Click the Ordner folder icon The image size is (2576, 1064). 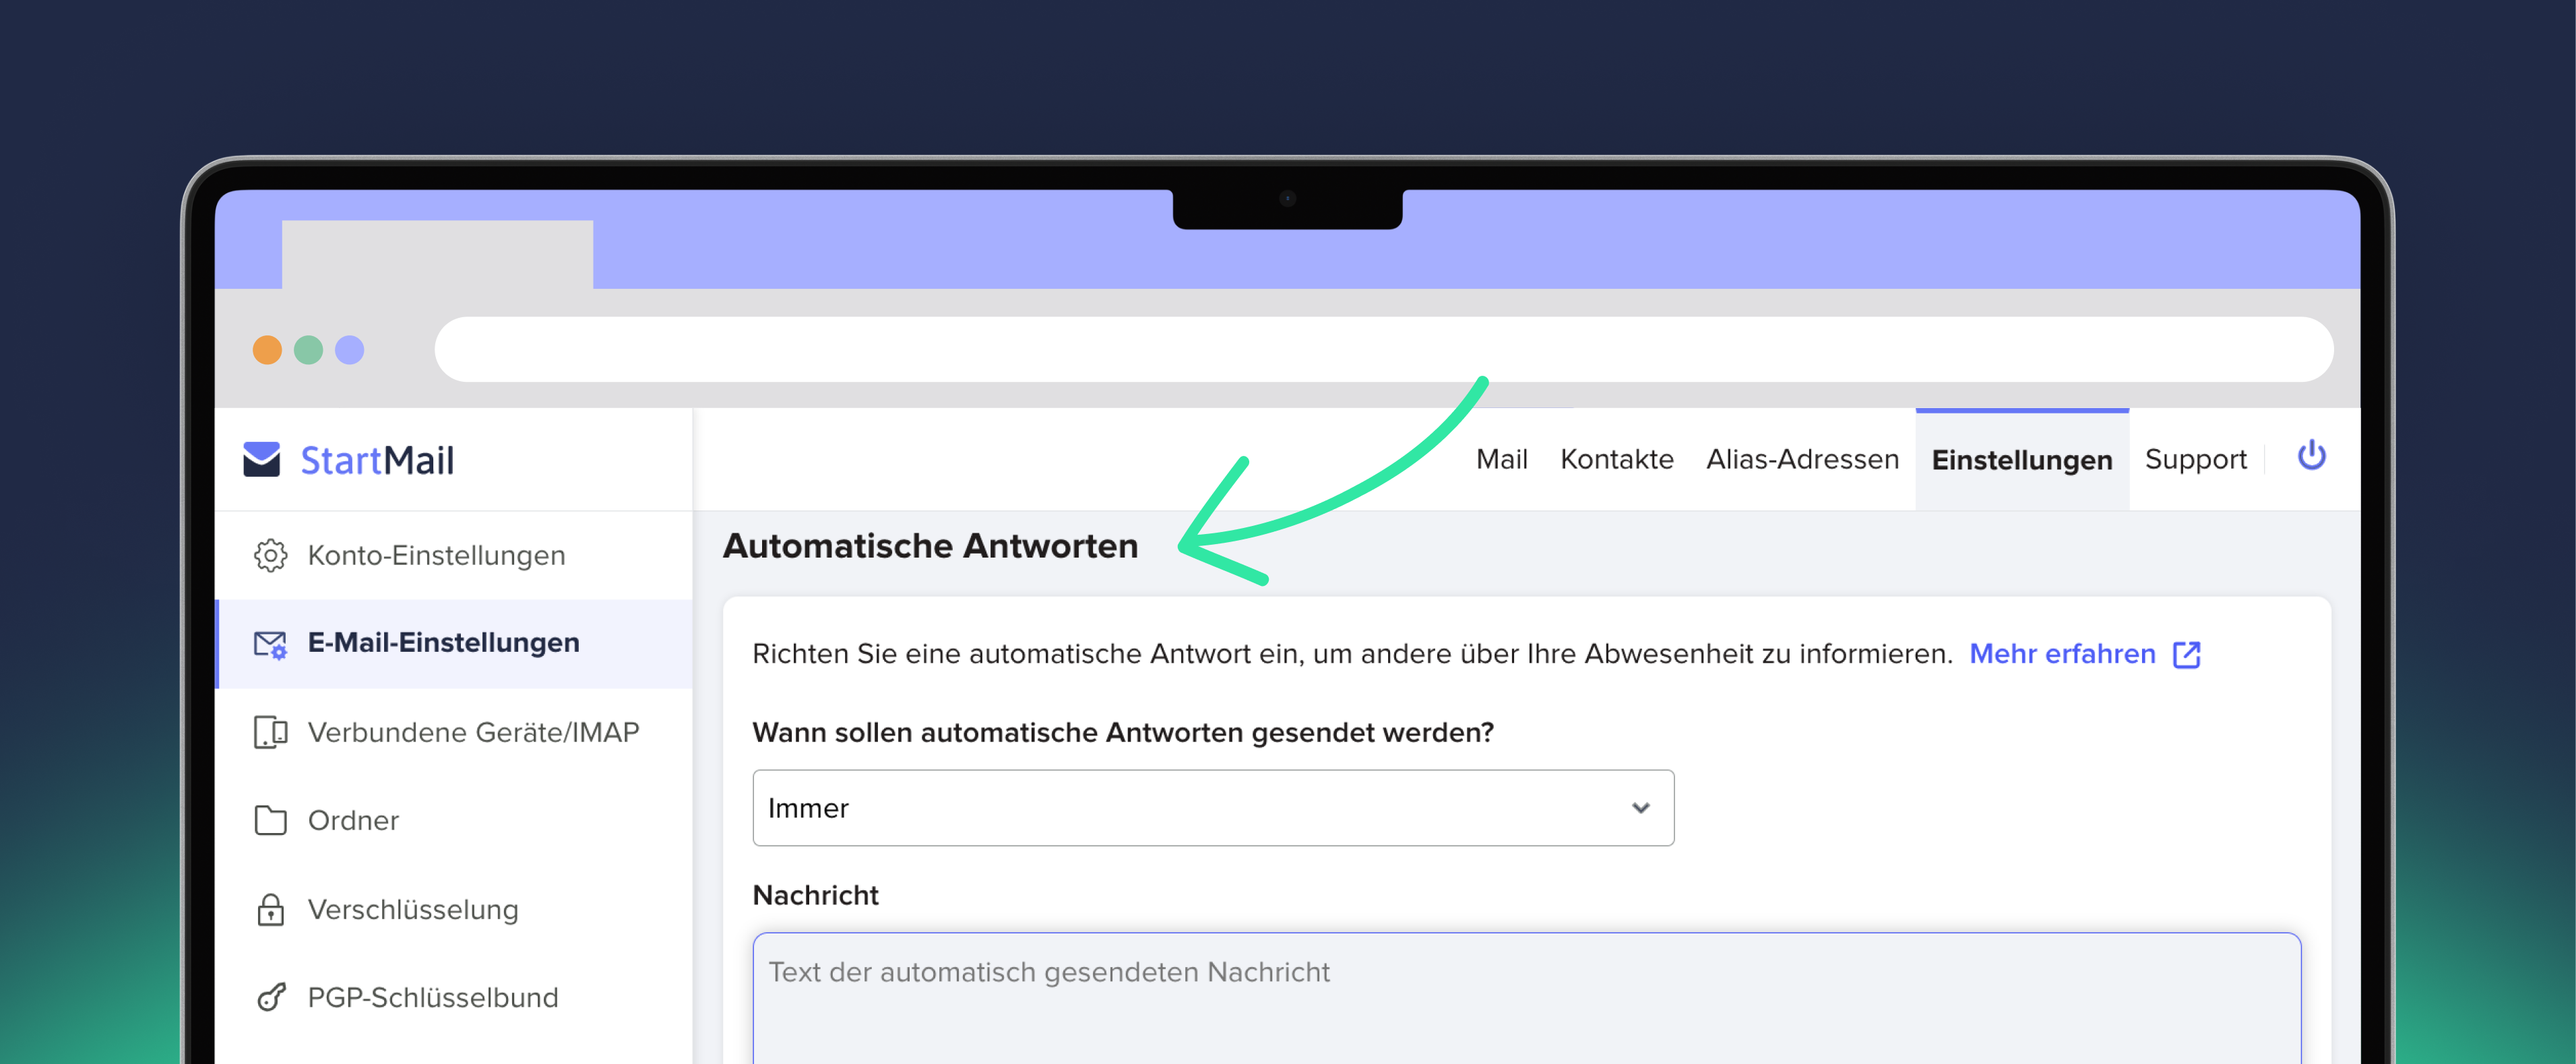(x=270, y=820)
